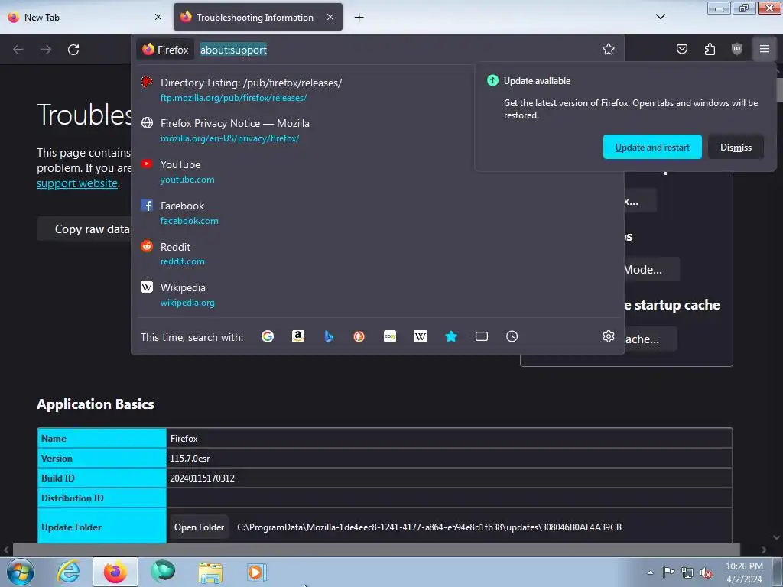Open search settings gear icon

(608, 336)
